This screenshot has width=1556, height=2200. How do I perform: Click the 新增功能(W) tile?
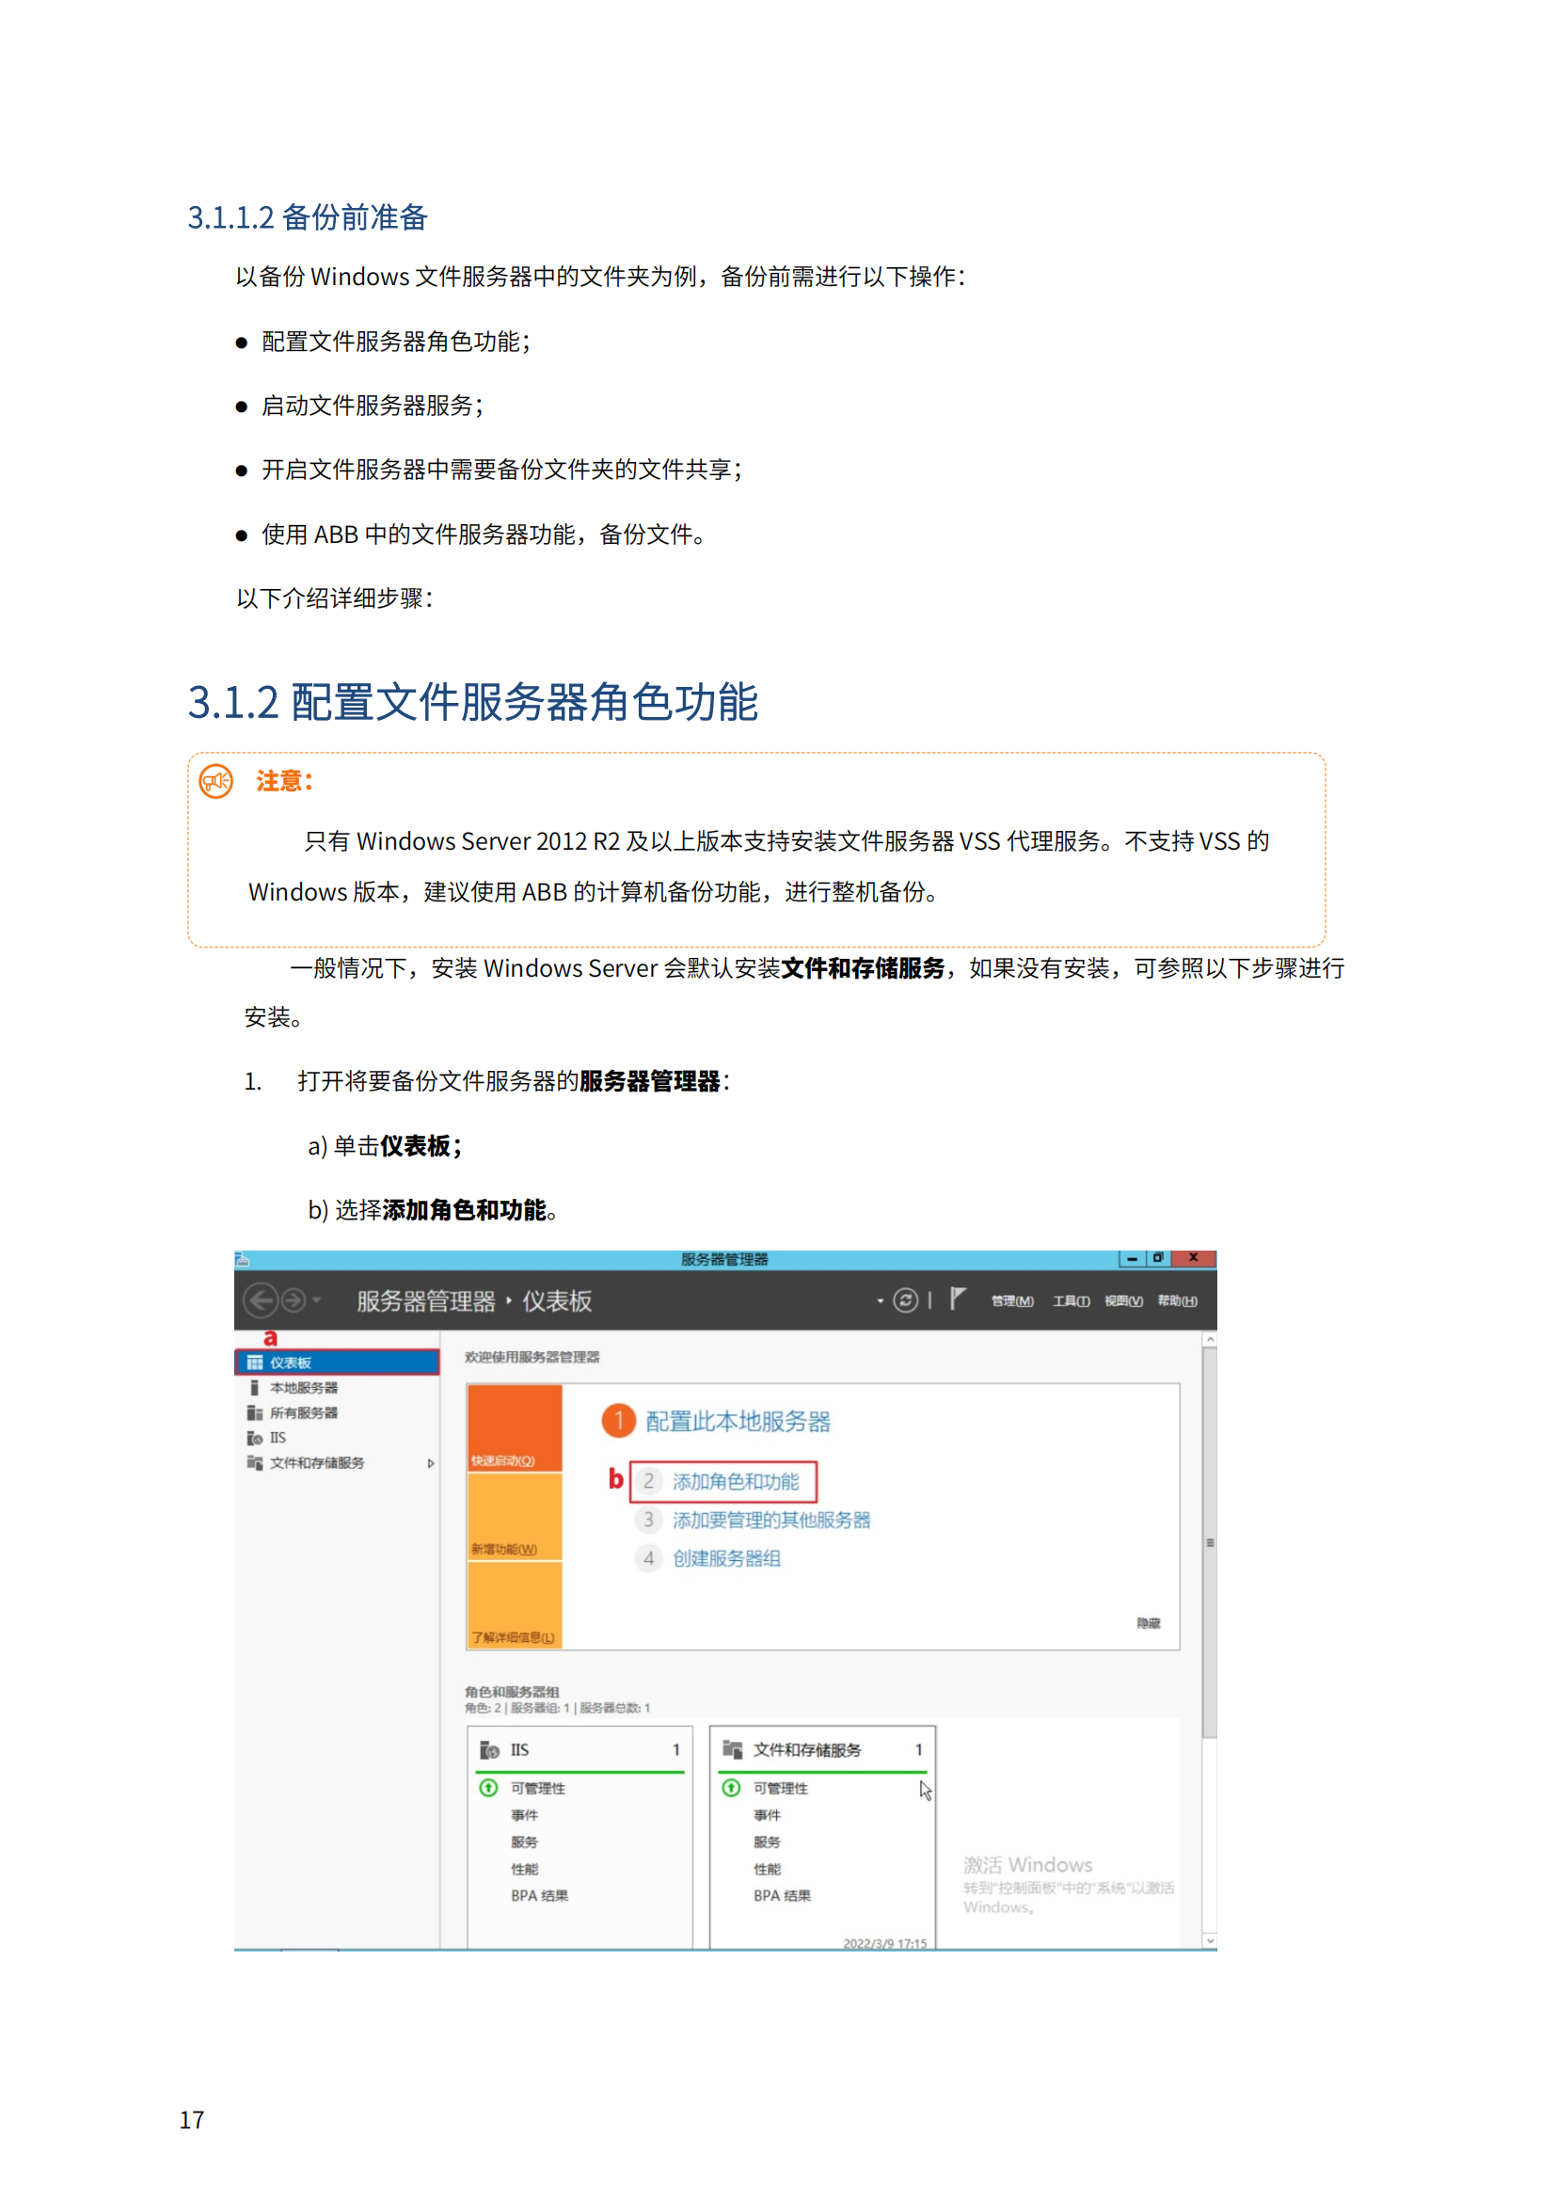(x=515, y=1517)
